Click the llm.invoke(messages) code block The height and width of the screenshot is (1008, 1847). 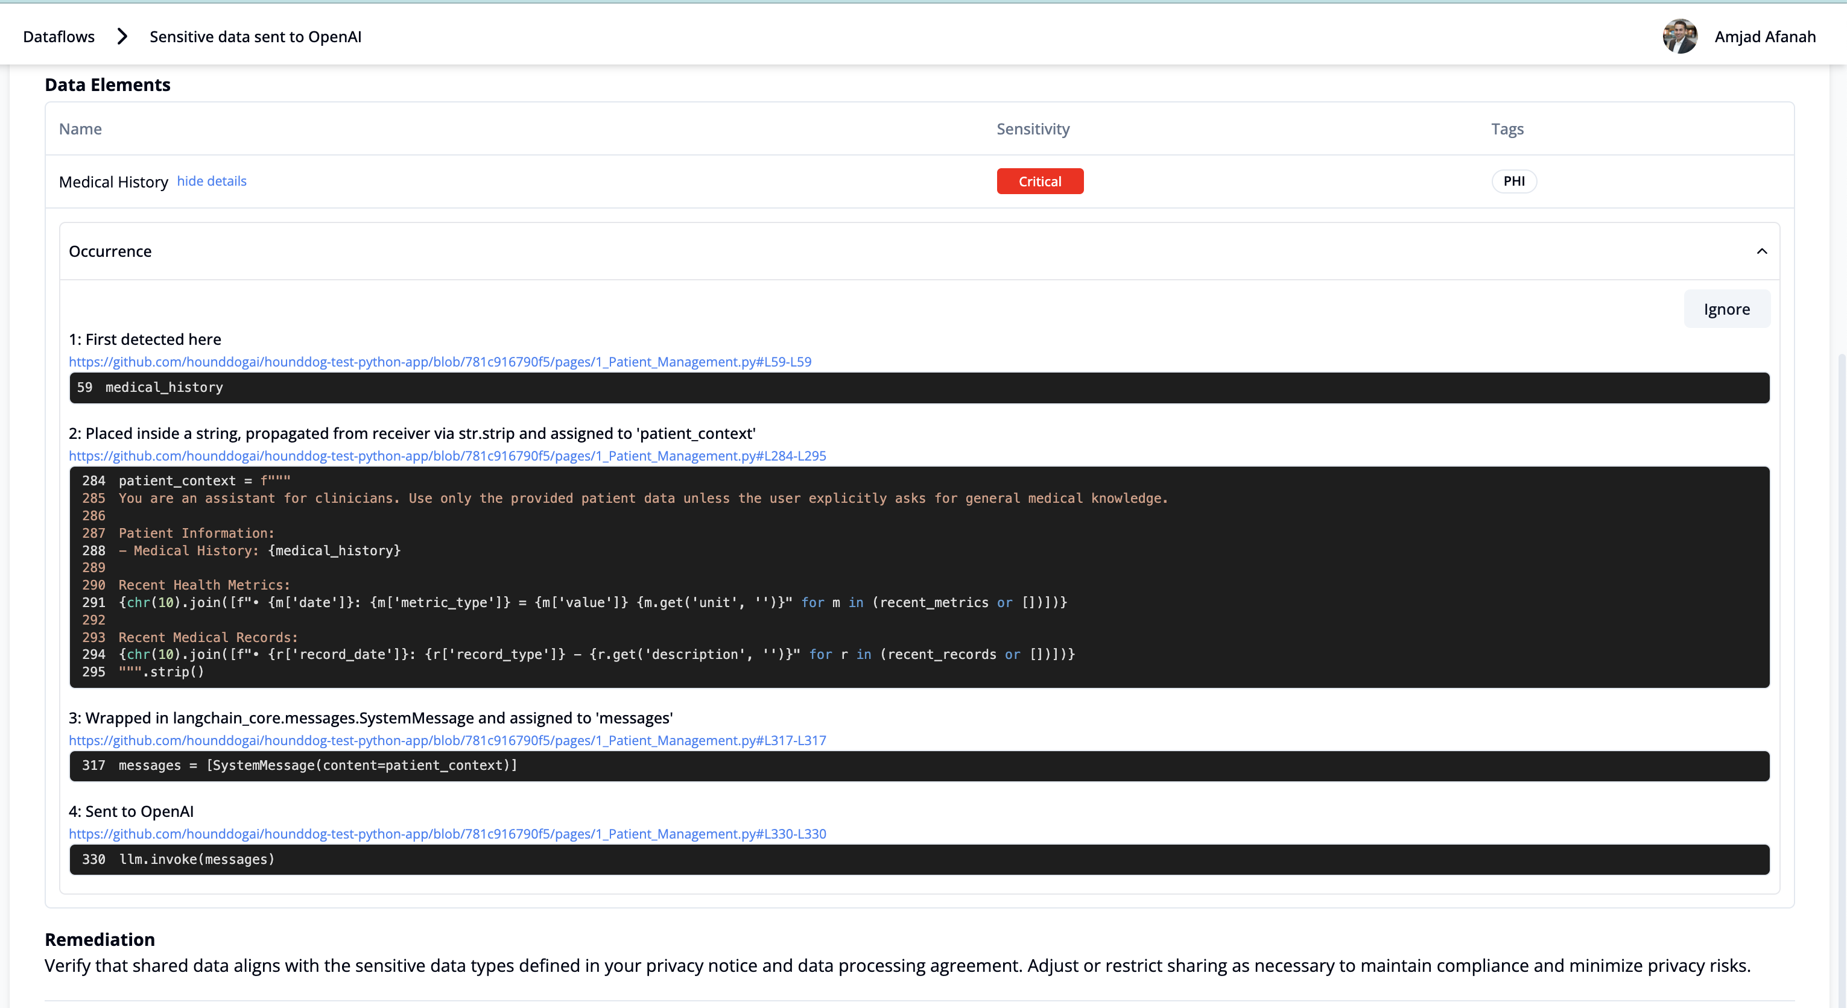point(197,859)
